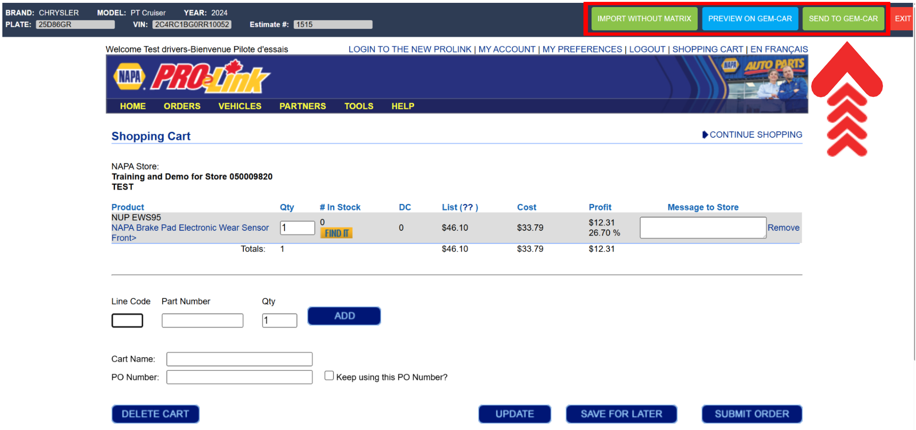This screenshot has width=916, height=430.
Task: Go to the HOME menu item
Action: pos(133,106)
